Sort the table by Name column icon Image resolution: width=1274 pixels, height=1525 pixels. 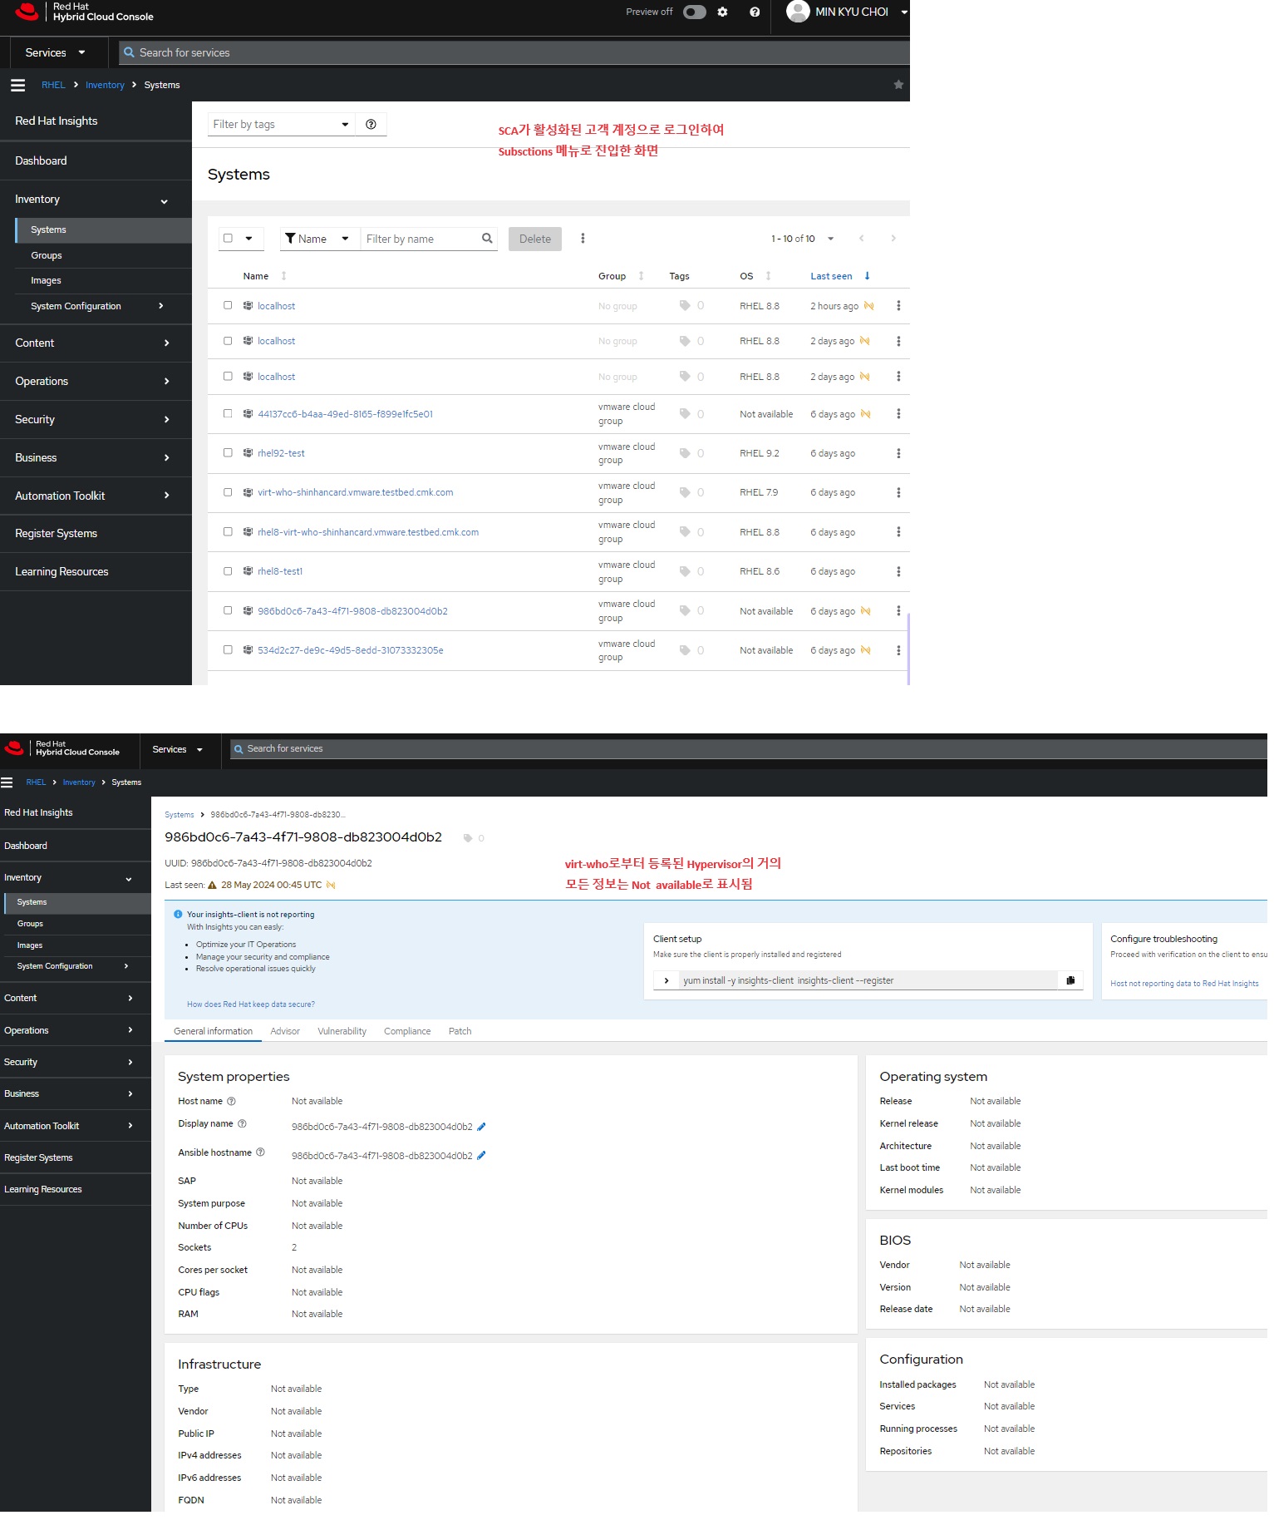point(283,276)
